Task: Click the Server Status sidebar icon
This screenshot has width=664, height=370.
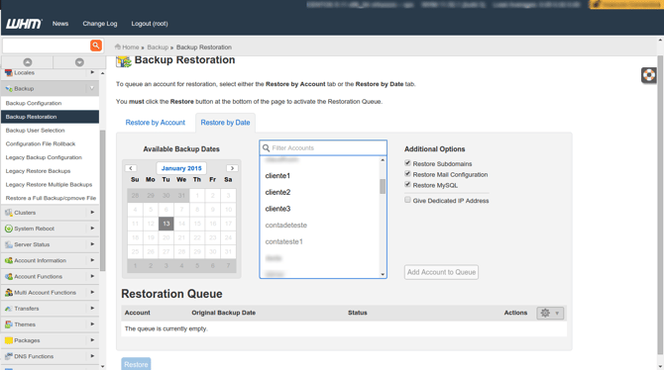Action: 9,244
